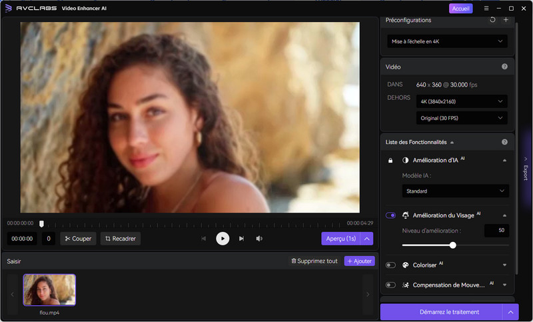The height and width of the screenshot is (322, 533).
Task: Click Aperçu (1s) preview button
Action: [x=341, y=239]
